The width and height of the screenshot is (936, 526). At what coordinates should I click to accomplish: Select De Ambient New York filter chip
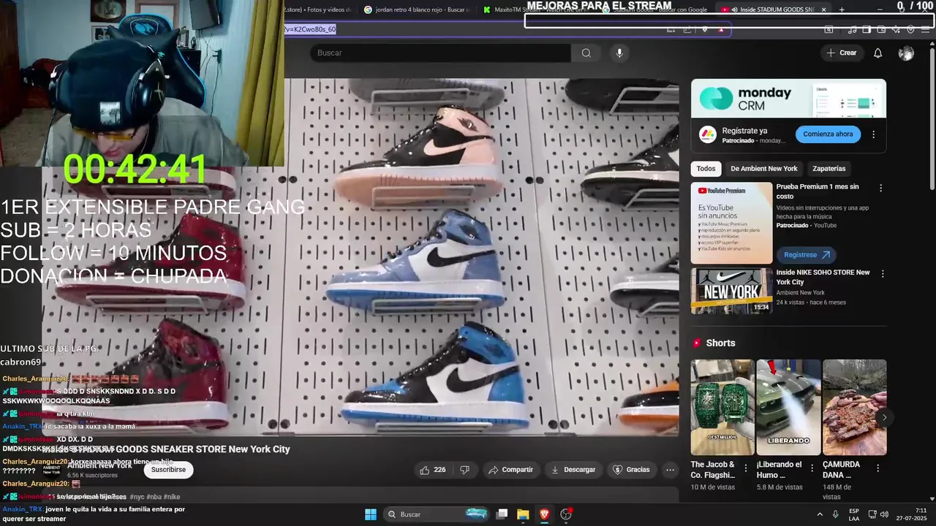pos(764,169)
